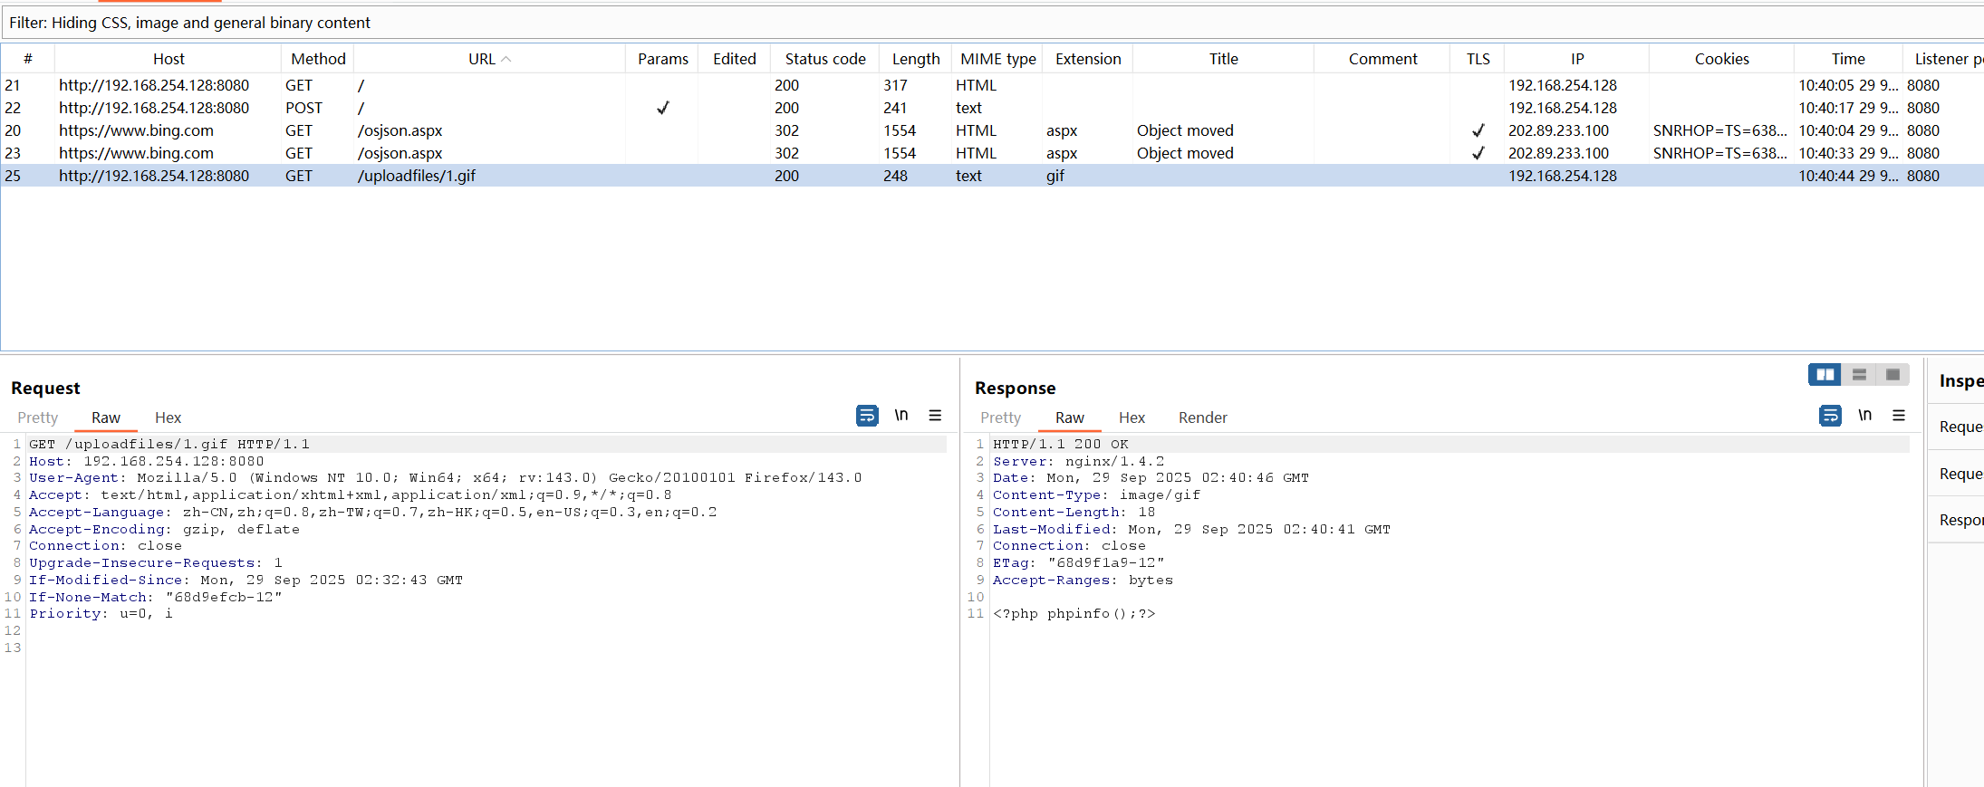Screen dimensions: 1984x787
Task: Sort by Title column header
Action: pyautogui.click(x=1223, y=59)
